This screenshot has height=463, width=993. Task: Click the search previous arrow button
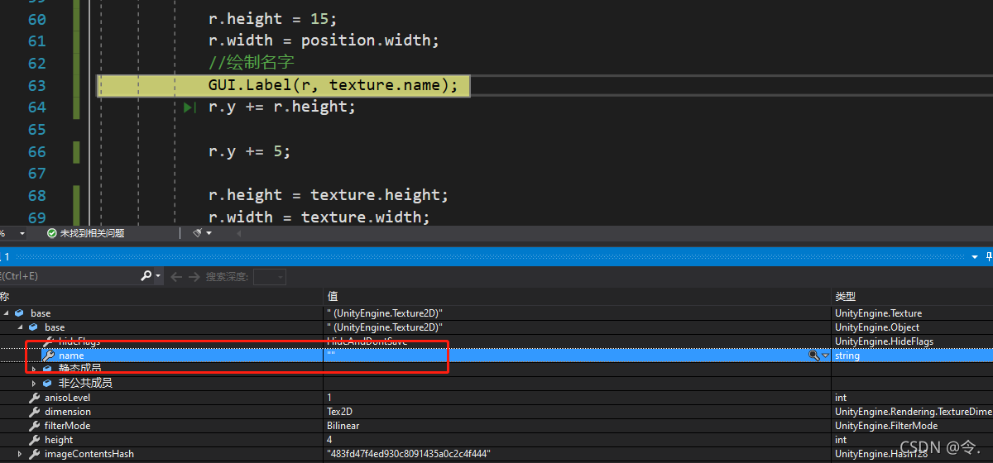[x=176, y=277]
